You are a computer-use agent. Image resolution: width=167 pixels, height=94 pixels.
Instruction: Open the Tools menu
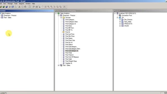pyautogui.click(x=16, y=4)
